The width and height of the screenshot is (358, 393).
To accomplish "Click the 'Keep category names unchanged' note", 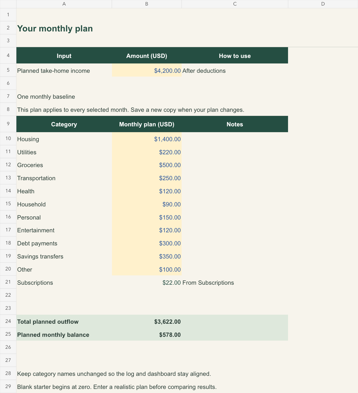I will (114, 374).
